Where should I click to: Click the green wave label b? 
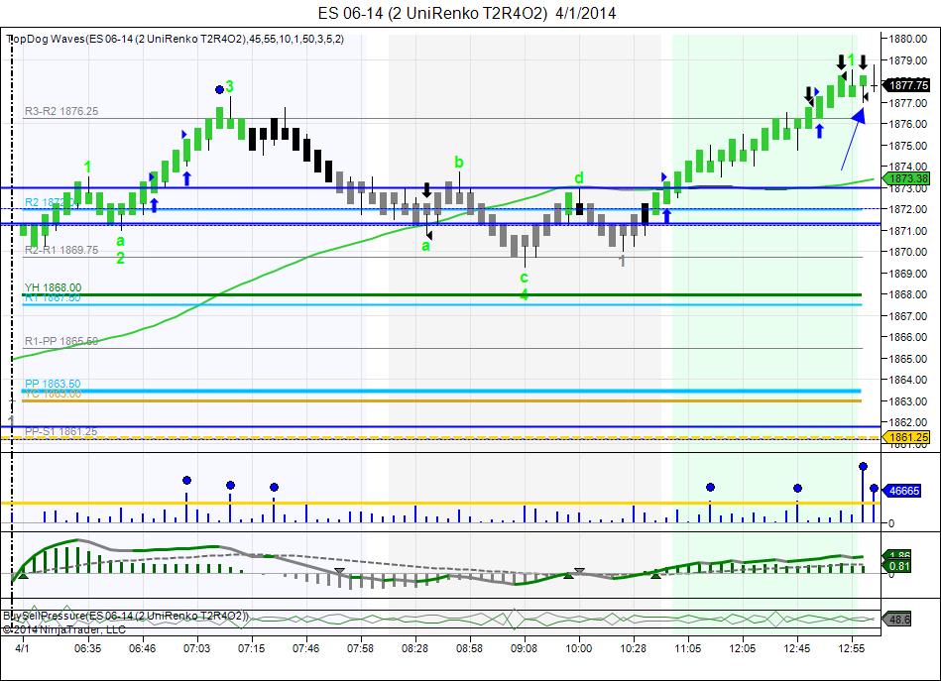tap(459, 162)
